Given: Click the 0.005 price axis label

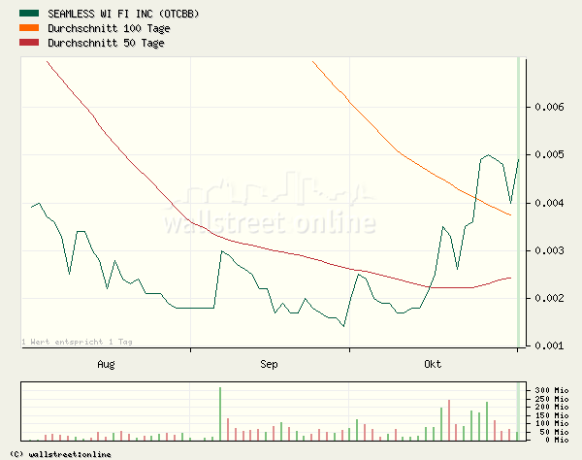Looking at the screenshot, I should (550, 154).
